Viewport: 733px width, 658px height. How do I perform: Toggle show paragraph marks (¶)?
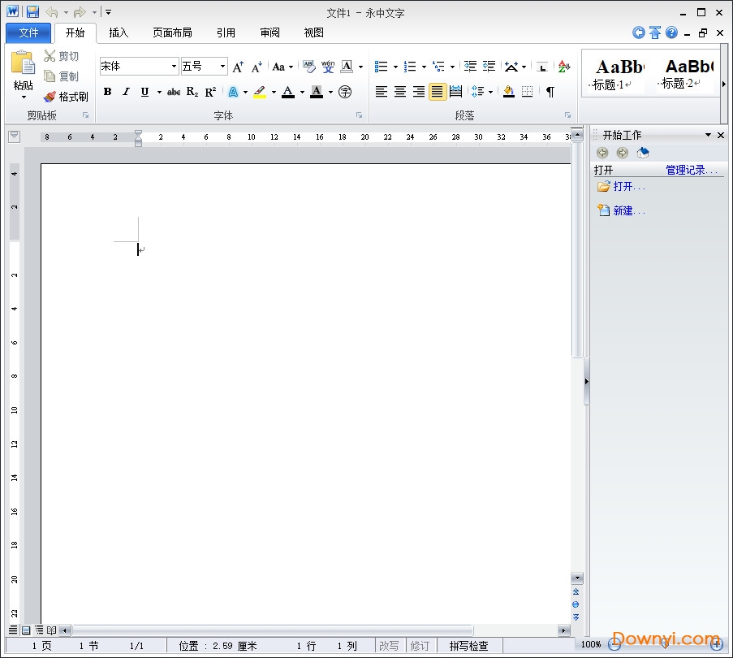550,92
